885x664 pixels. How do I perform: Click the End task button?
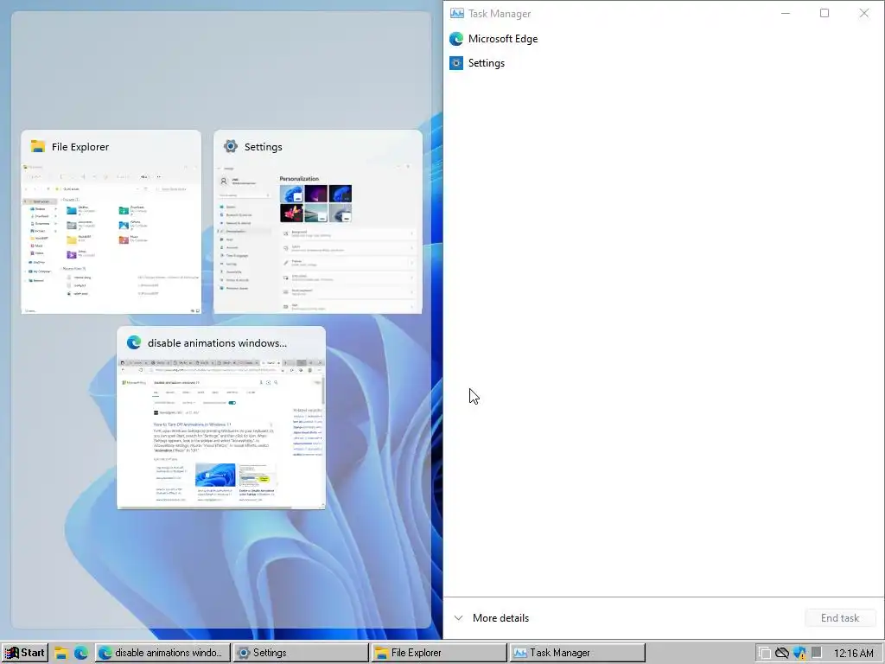click(840, 617)
